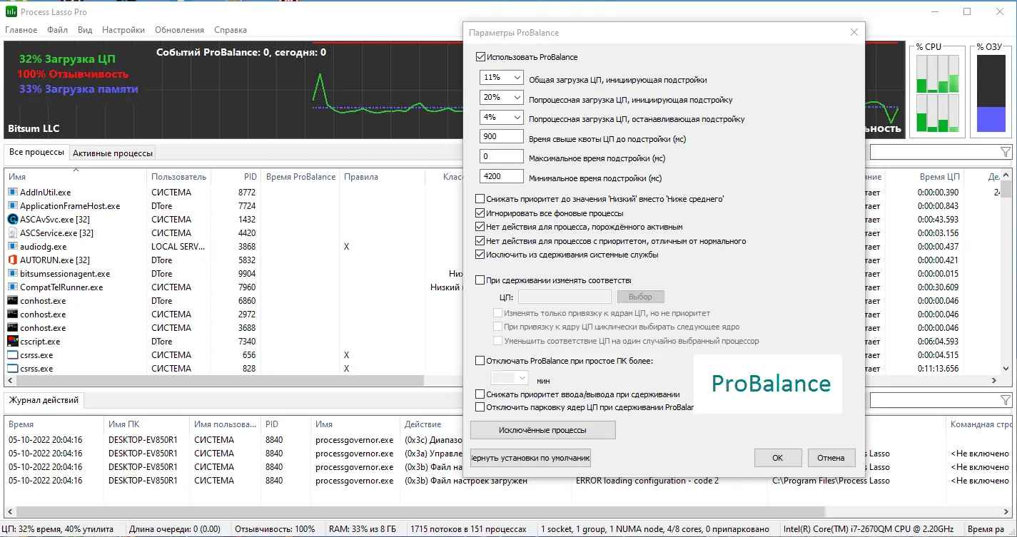Viewport: 1017px width, 537px height.
Task: Click the icon of conhost.exe with PID 3688
Action: click(x=12, y=328)
